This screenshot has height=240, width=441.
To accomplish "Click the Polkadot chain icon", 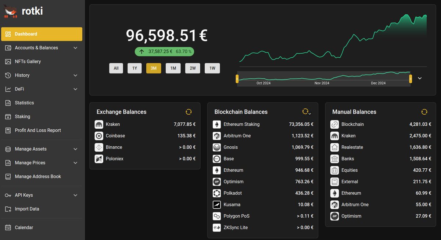I will coord(217,193).
